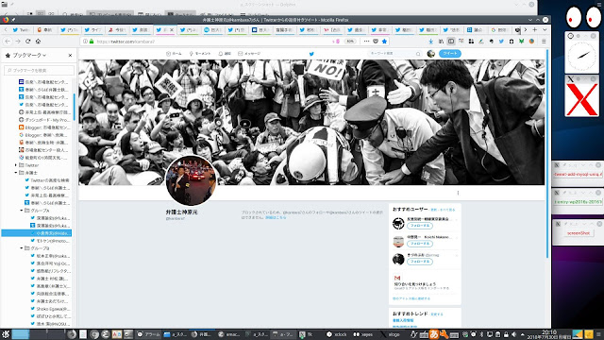Screen dimensions: 604x340
Task: Switch to the tab with Google icon
Action: pos(499,29)
